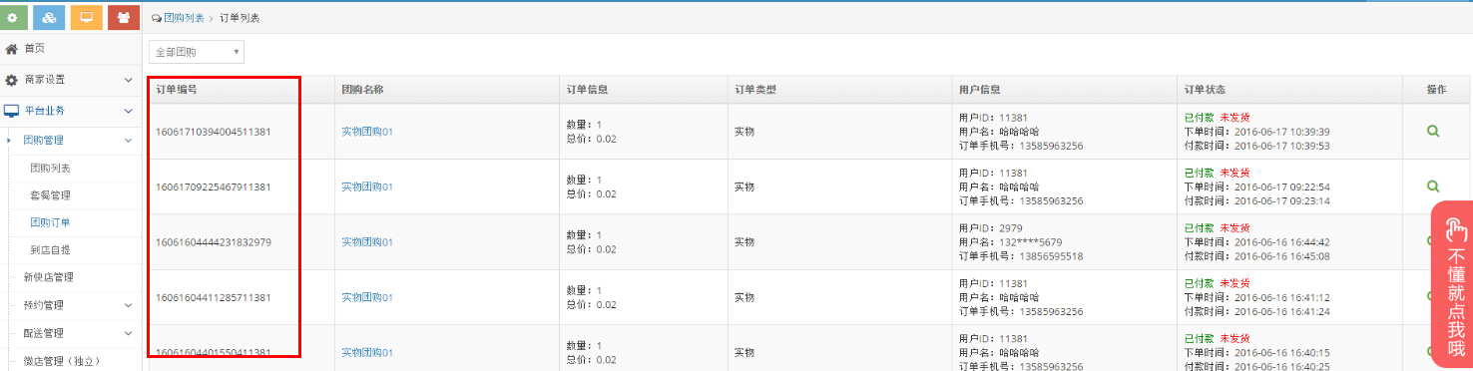Click the red users shortcut icon
The image size is (1473, 371).
tap(123, 17)
